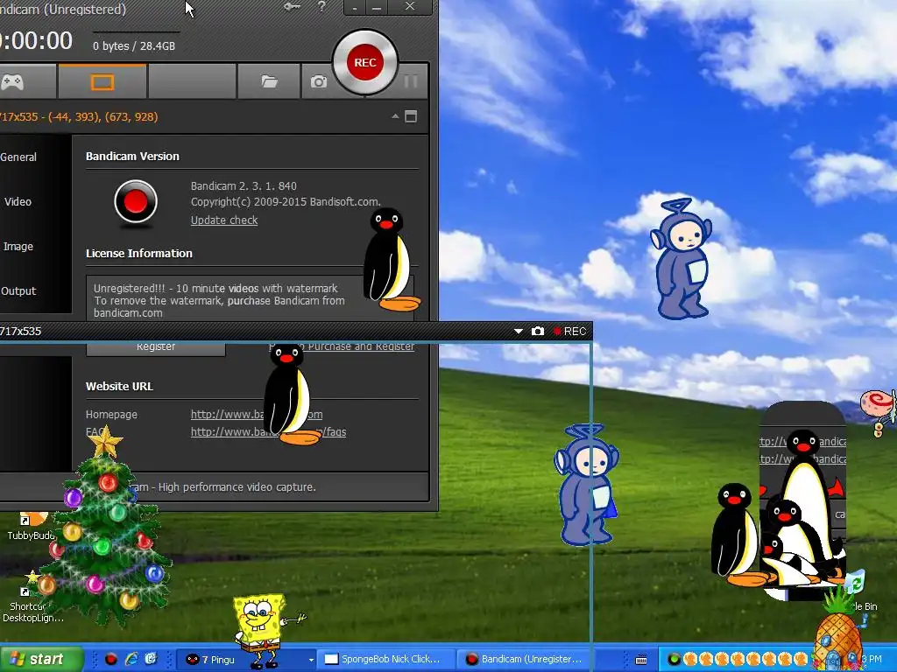Screen dimensions: 897x672
Task: Capture an image with Bandicam's camera icon
Action: (318, 82)
